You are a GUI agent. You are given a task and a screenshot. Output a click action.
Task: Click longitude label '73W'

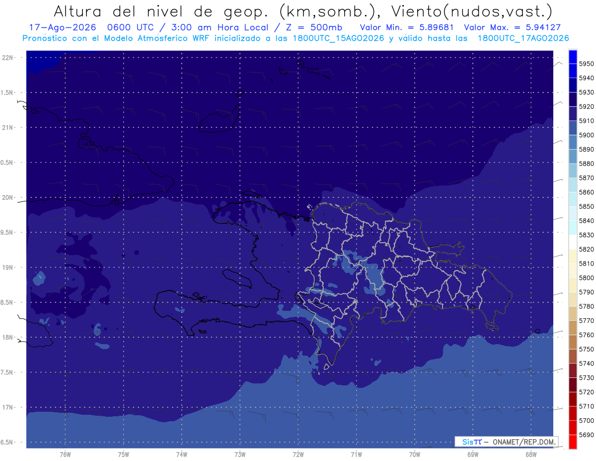(x=240, y=454)
